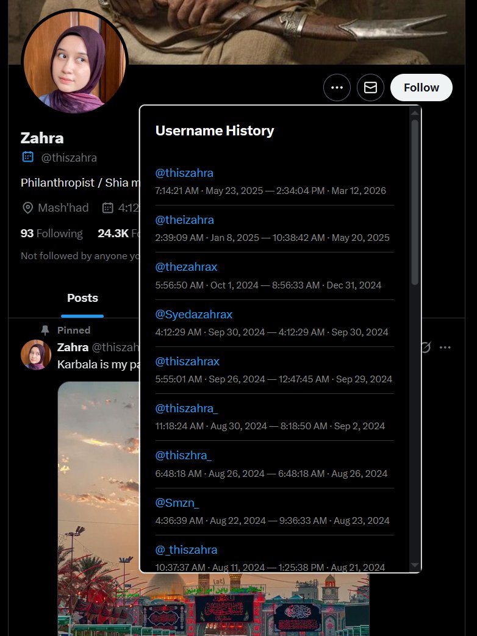This screenshot has width=477, height=636.
Task: Click the Mash'had location text
Action: [x=63, y=208]
